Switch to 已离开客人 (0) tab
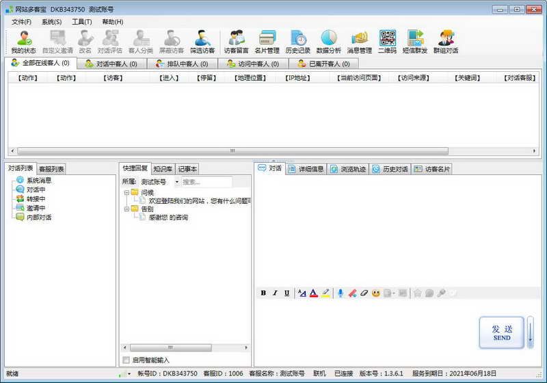 324,64
